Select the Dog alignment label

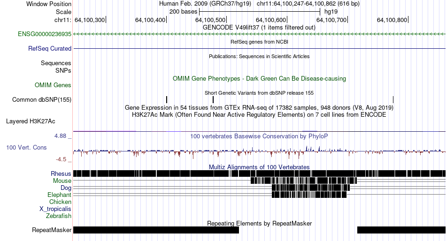click(66, 188)
